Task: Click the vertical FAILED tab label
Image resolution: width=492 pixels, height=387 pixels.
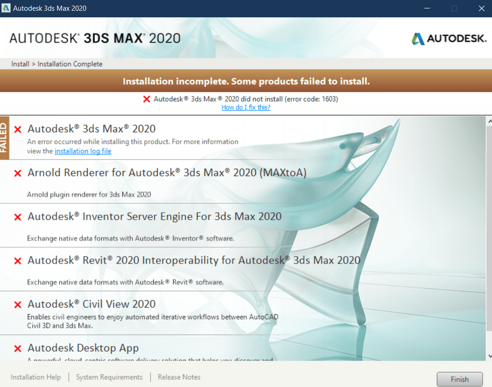Action: tap(4, 138)
